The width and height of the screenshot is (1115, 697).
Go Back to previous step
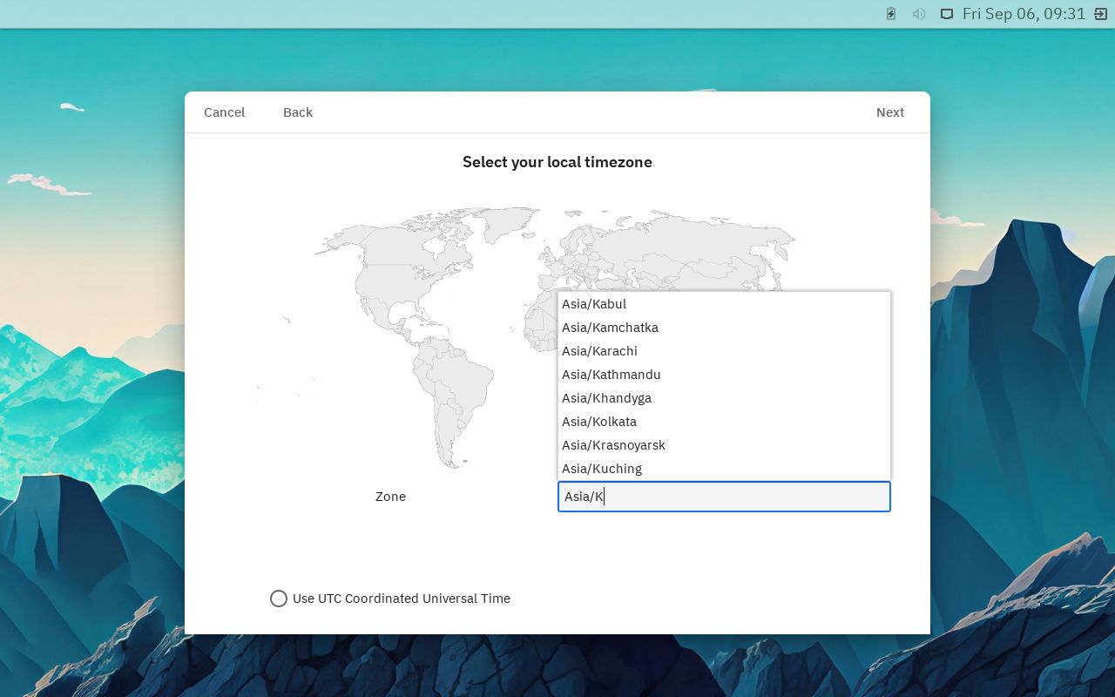(298, 112)
